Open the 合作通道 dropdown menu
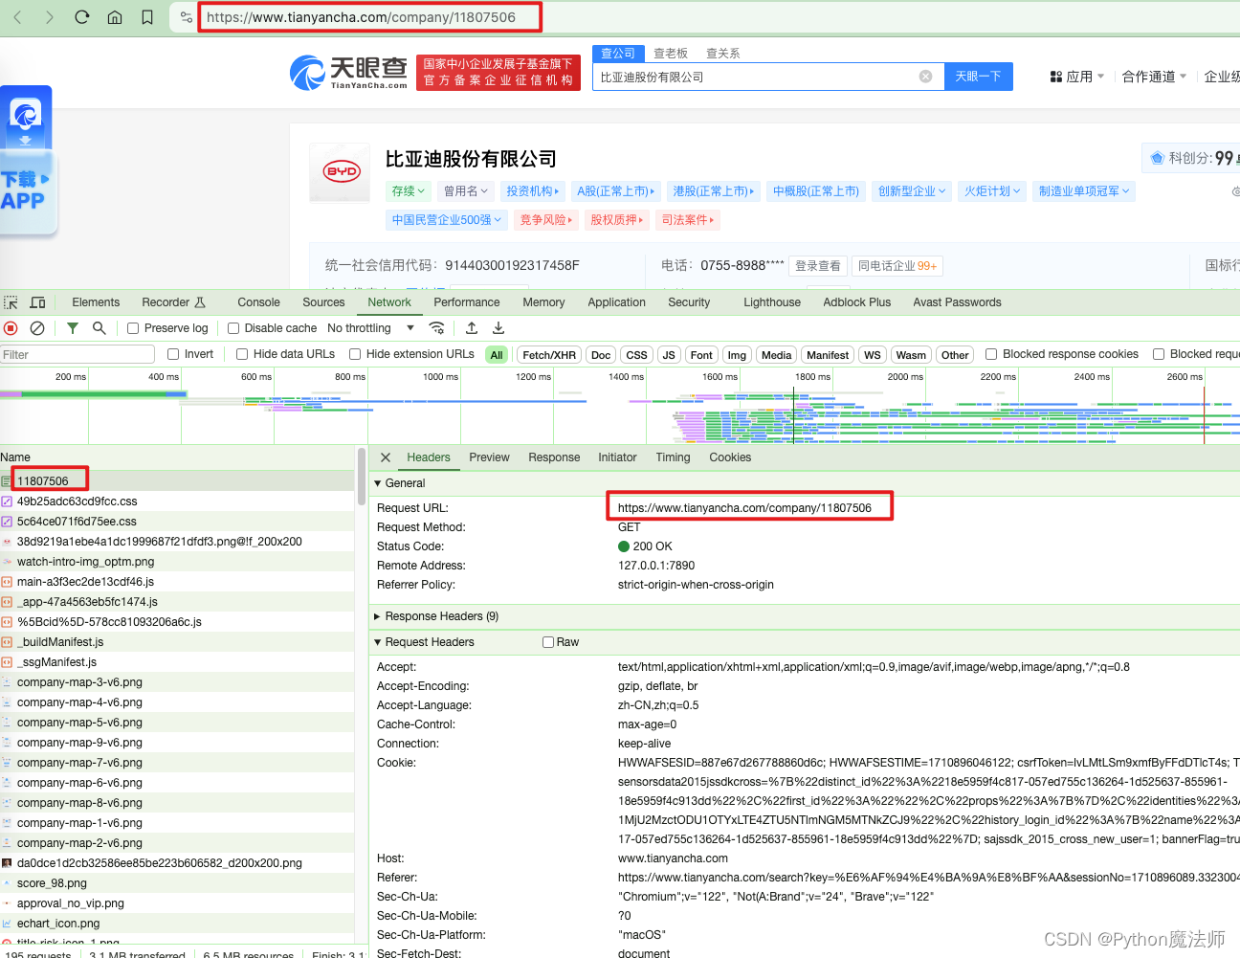 1154,77
